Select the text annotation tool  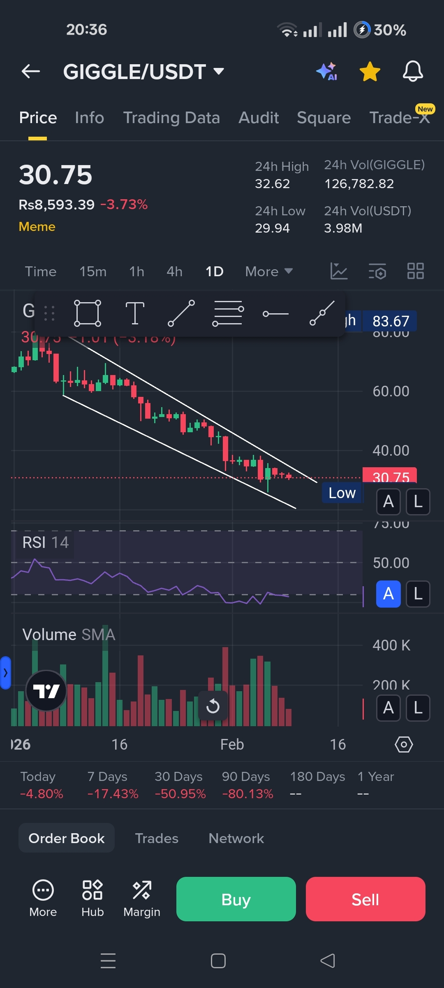coord(134,313)
